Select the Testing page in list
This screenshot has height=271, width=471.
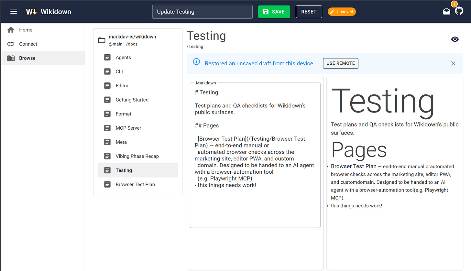pos(137,170)
